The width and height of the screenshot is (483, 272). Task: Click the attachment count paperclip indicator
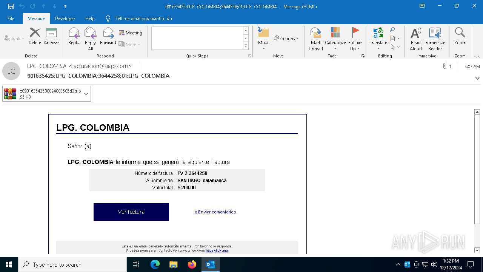coord(447,66)
